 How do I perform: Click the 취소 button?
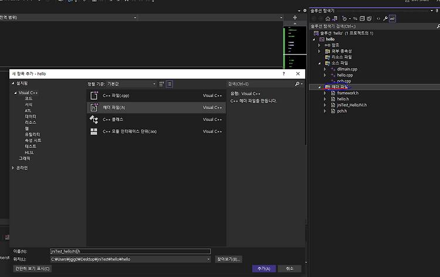point(290,269)
